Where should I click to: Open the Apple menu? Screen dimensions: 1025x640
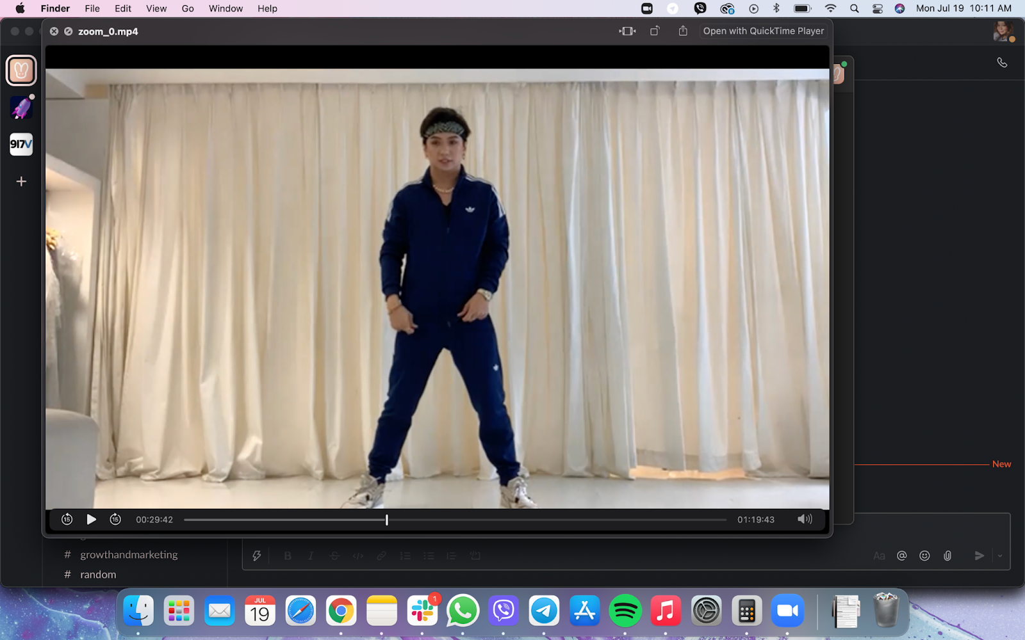20,8
